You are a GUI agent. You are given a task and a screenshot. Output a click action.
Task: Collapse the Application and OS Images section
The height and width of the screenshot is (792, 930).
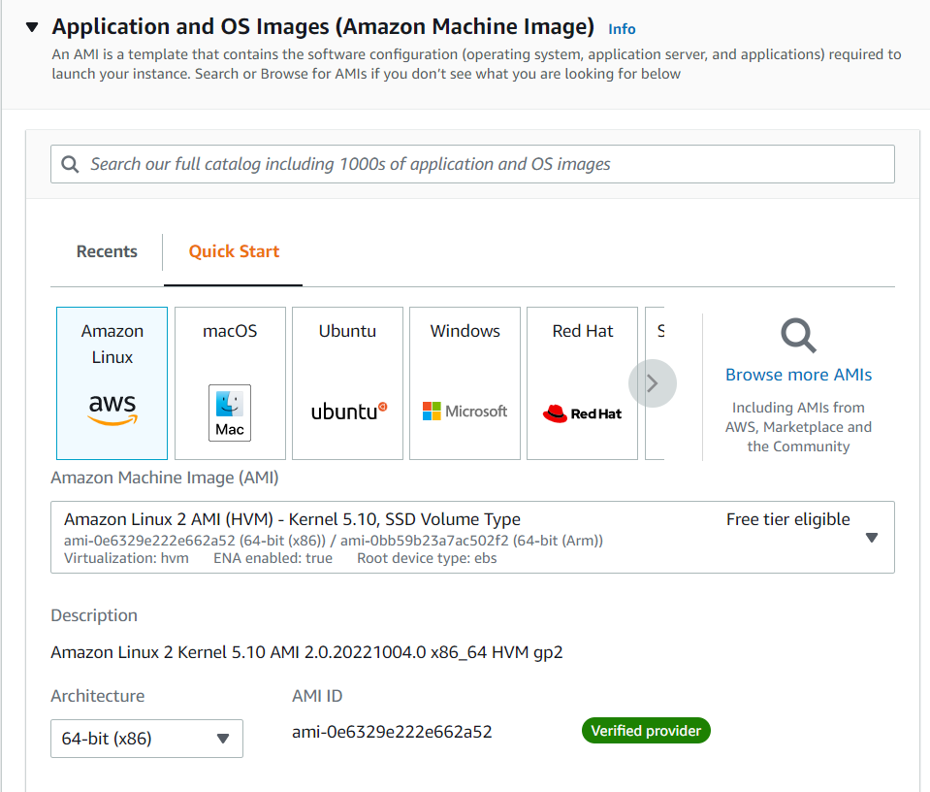(x=32, y=27)
